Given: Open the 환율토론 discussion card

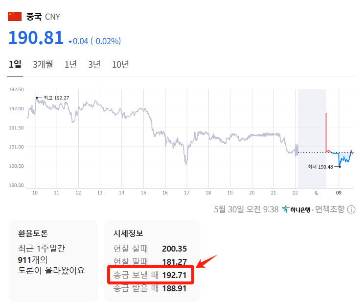Looking at the screenshot, I should (x=53, y=260).
